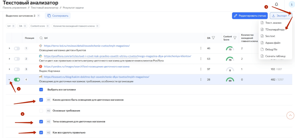Click the Content Score filter icon
The height and width of the screenshot is (138, 295).
[235, 38]
